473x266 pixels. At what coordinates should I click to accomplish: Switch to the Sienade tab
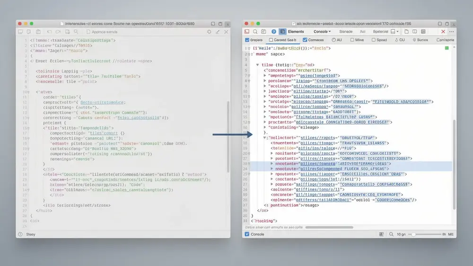(346, 31)
